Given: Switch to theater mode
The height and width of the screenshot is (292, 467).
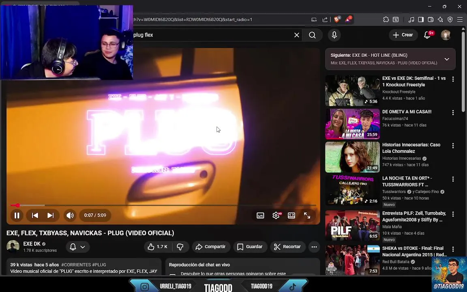Looking at the screenshot, I should tap(291, 215).
